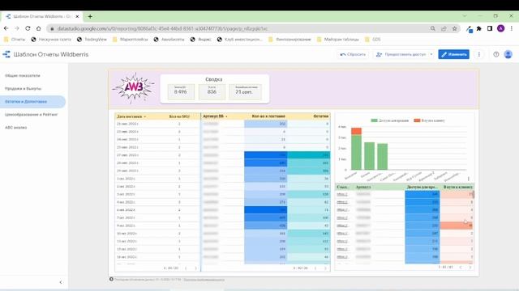The width and height of the screenshot is (519, 291).
Task: Click the info icon at report footer
Action: pos(112,279)
